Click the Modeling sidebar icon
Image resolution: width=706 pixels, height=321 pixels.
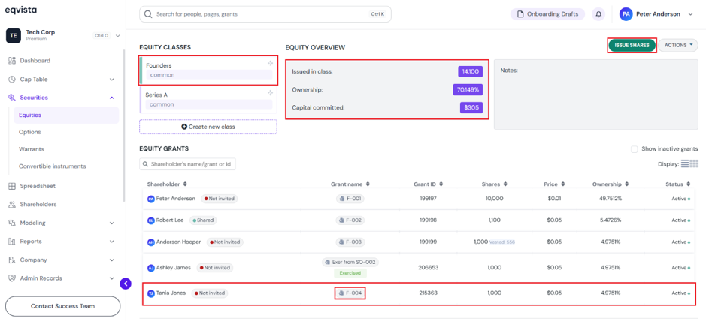tap(12, 223)
